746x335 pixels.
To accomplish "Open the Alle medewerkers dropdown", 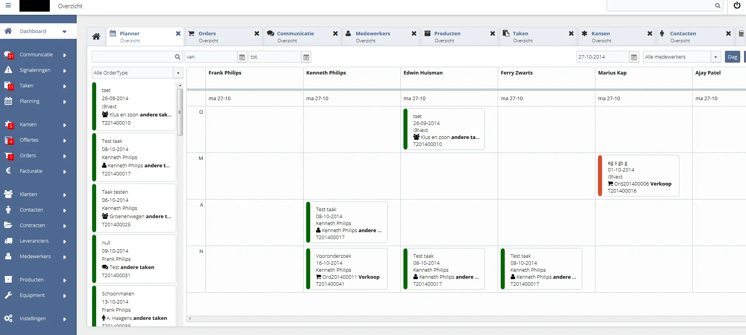I will [716, 57].
